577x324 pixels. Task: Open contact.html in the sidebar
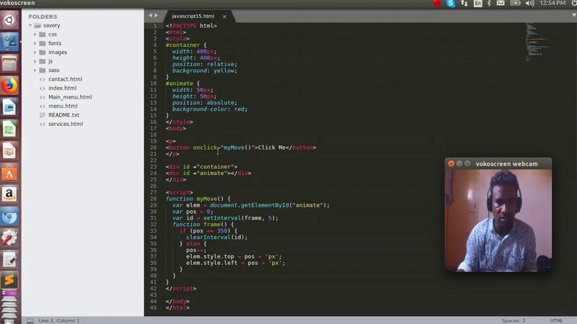[x=65, y=79]
